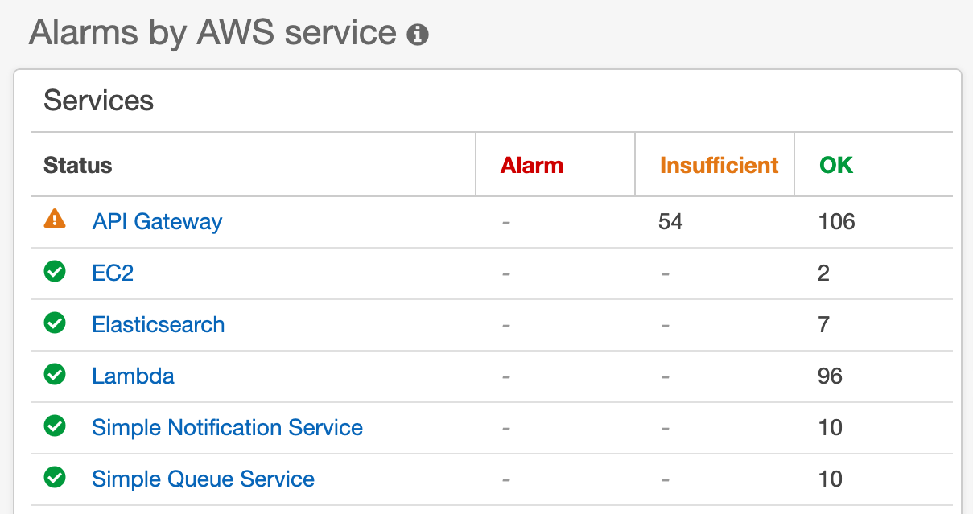Open the API Gateway service link

coord(157,222)
